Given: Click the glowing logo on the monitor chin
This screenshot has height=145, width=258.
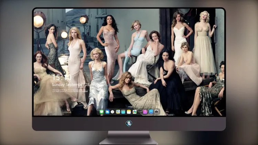Looking at the screenshot, I should pos(129,123).
